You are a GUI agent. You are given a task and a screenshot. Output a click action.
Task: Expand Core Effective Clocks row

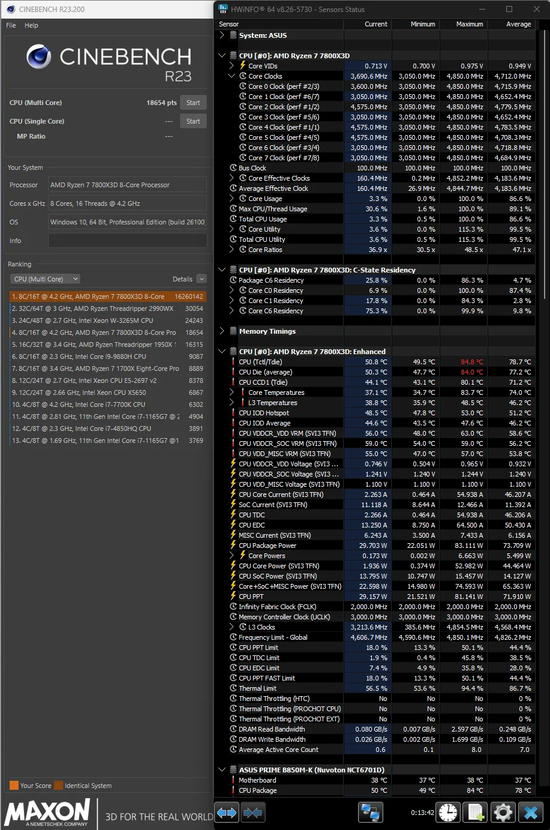click(232, 178)
